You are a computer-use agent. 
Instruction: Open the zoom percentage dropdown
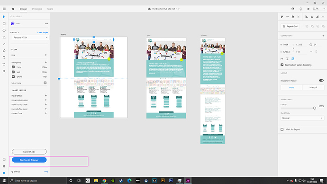324,9
